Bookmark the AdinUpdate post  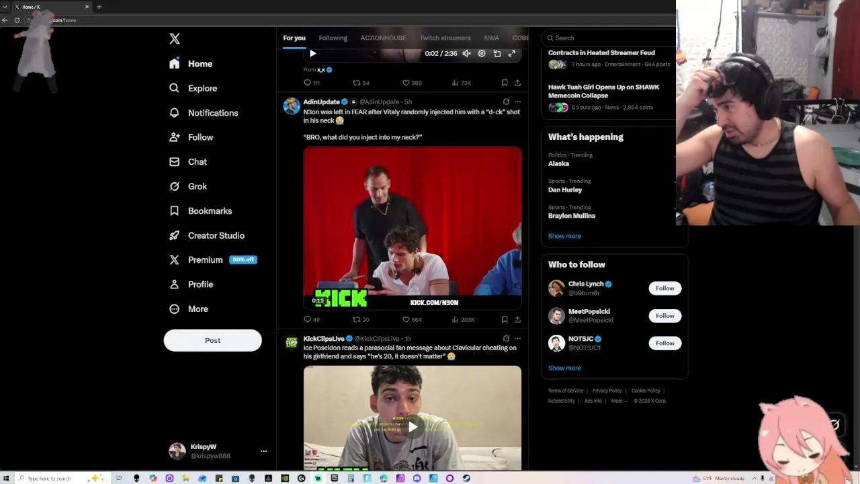click(505, 320)
